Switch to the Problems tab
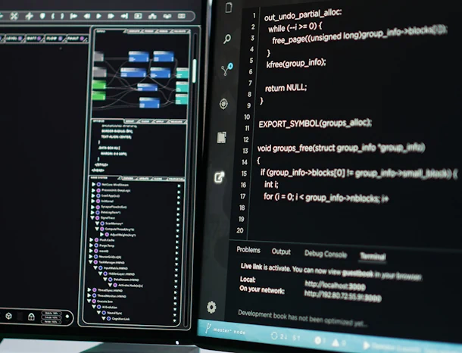This screenshot has width=462, height=353. pos(248,249)
